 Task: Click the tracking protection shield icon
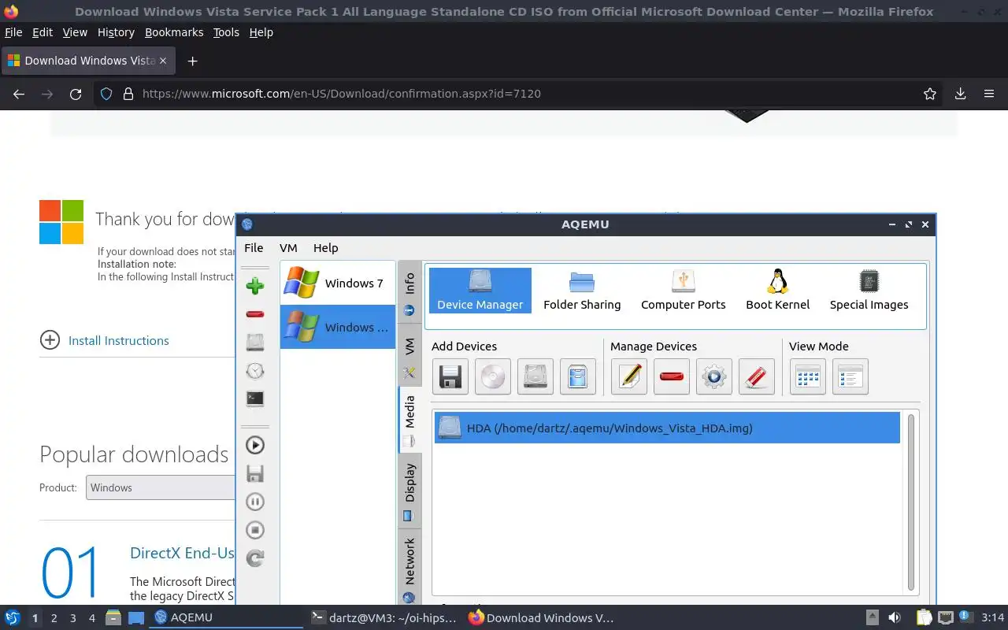[106, 94]
